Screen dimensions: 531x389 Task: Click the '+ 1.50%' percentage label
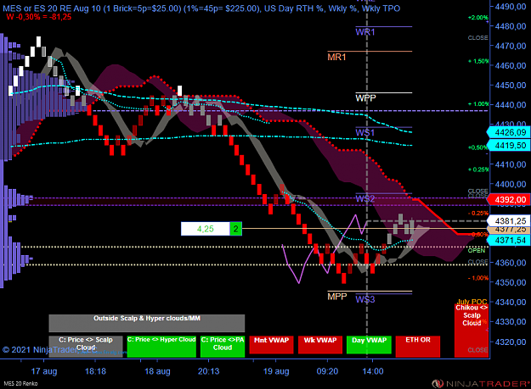[x=478, y=61]
